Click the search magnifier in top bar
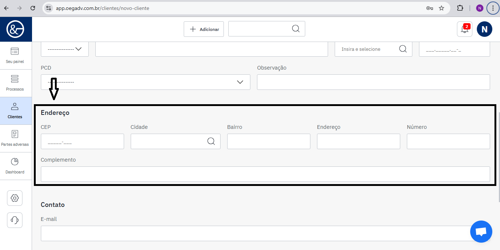This screenshot has height=250, width=500. [x=296, y=29]
